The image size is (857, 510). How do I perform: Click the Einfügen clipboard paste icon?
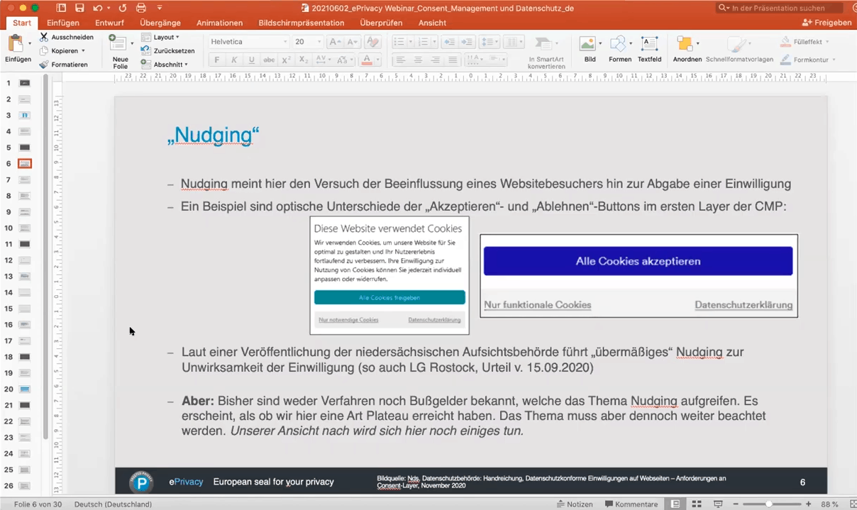[x=15, y=43]
